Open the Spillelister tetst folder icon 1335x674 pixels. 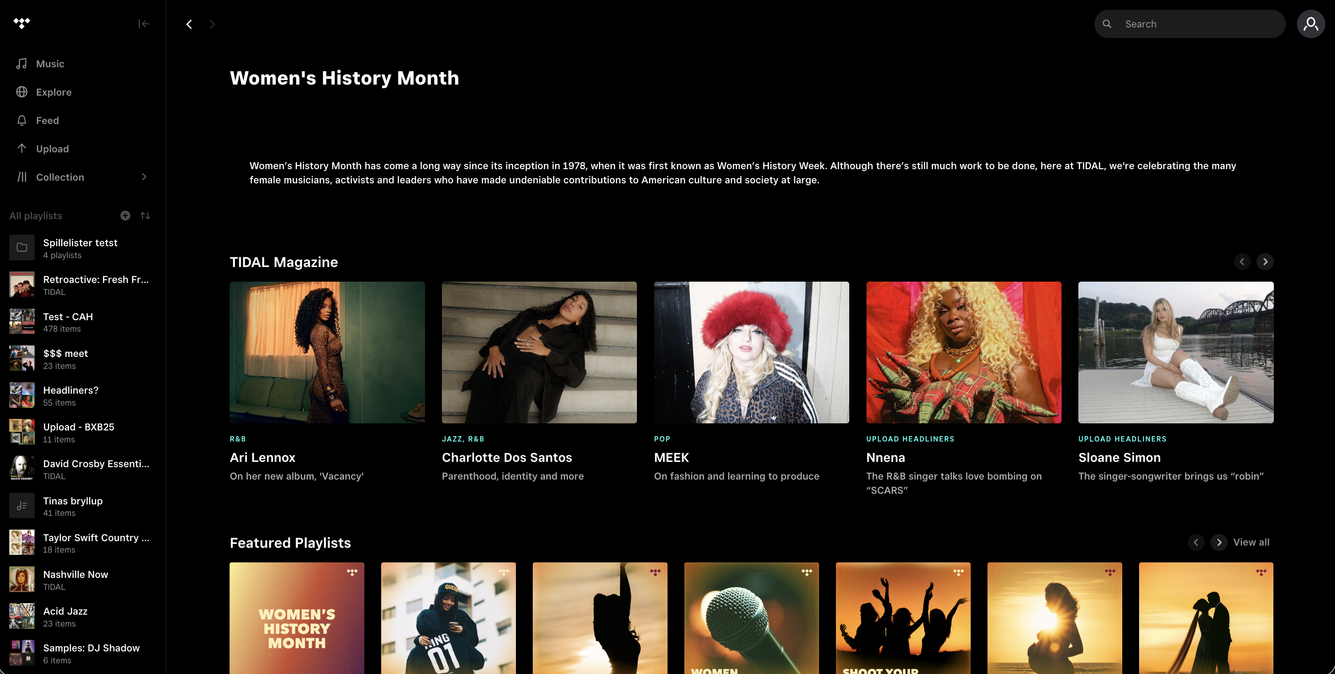click(22, 248)
